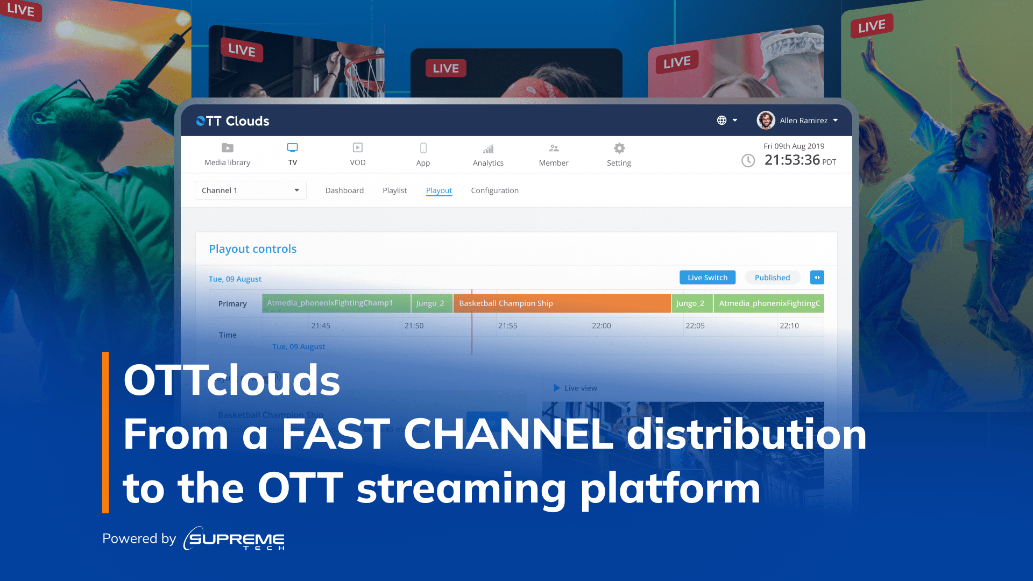Screen dimensions: 1033x581
Task: Click the Live Switch toggle button
Action: coord(707,277)
